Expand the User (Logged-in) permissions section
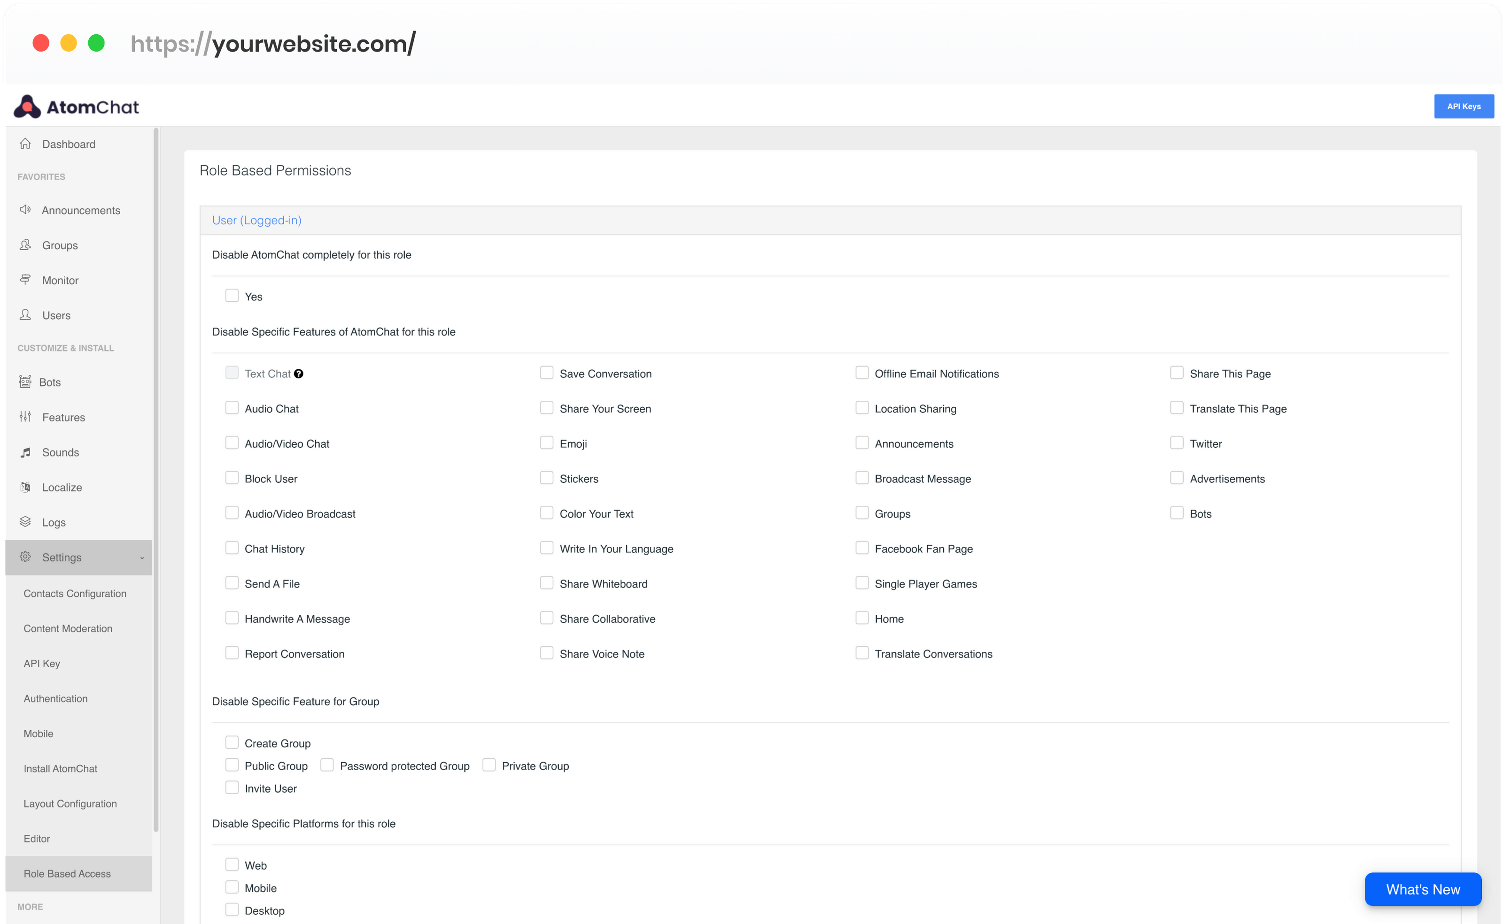This screenshot has height=924, width=1503. point(257,220)
